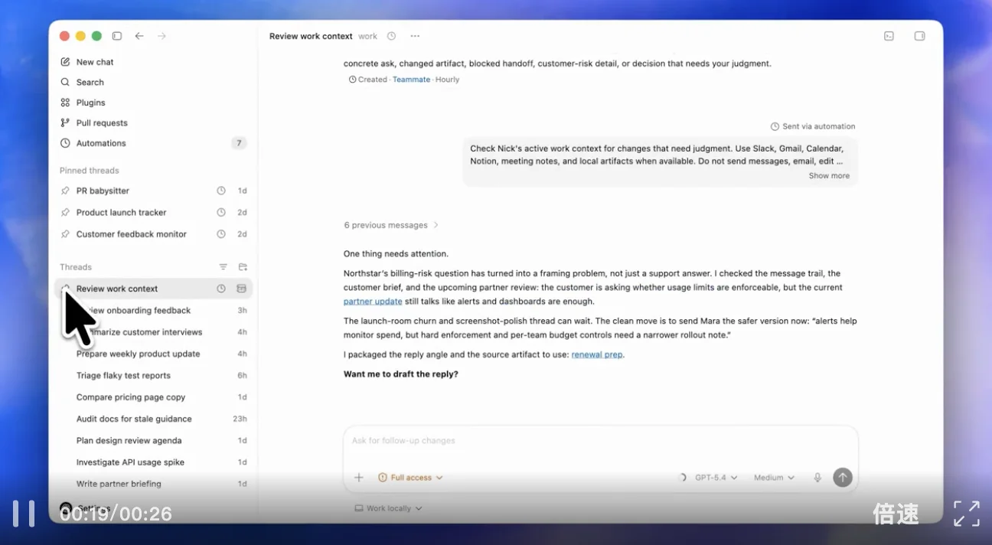Click the new folder icon in Threads header
Screen dimensions: 992x545
click(243, 267)
